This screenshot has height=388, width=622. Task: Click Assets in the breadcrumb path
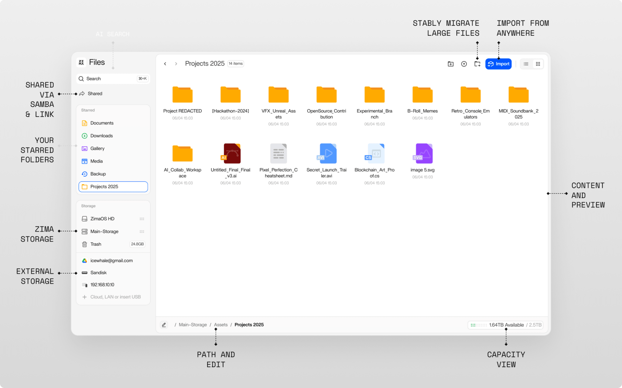pyautogui.click(x=221, y=325)
